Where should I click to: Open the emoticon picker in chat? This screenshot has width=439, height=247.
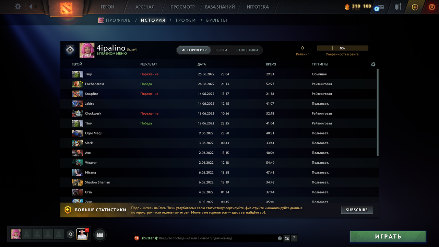280,238
